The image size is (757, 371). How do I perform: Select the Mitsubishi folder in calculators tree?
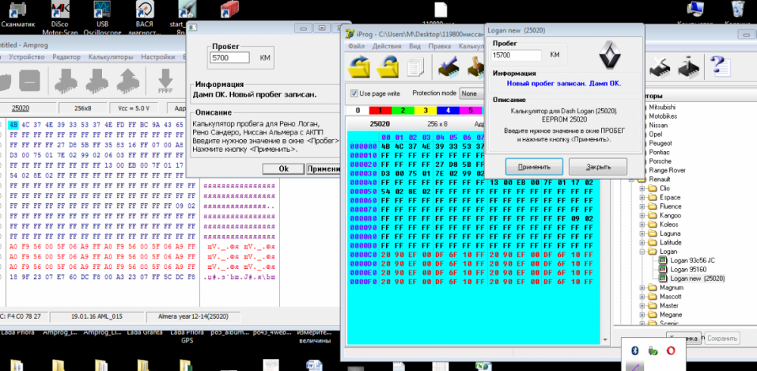662,107
